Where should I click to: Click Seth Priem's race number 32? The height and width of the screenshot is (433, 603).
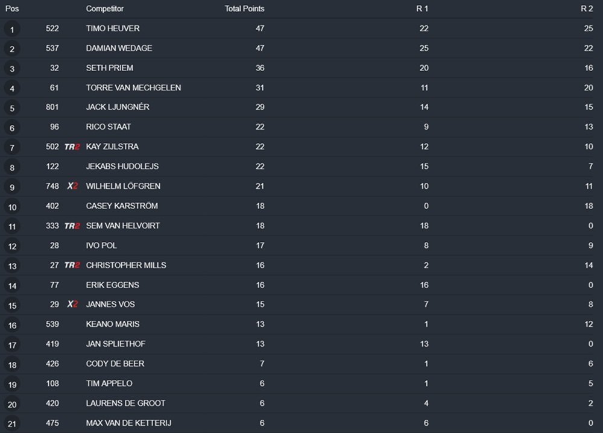tap(54, 68)
